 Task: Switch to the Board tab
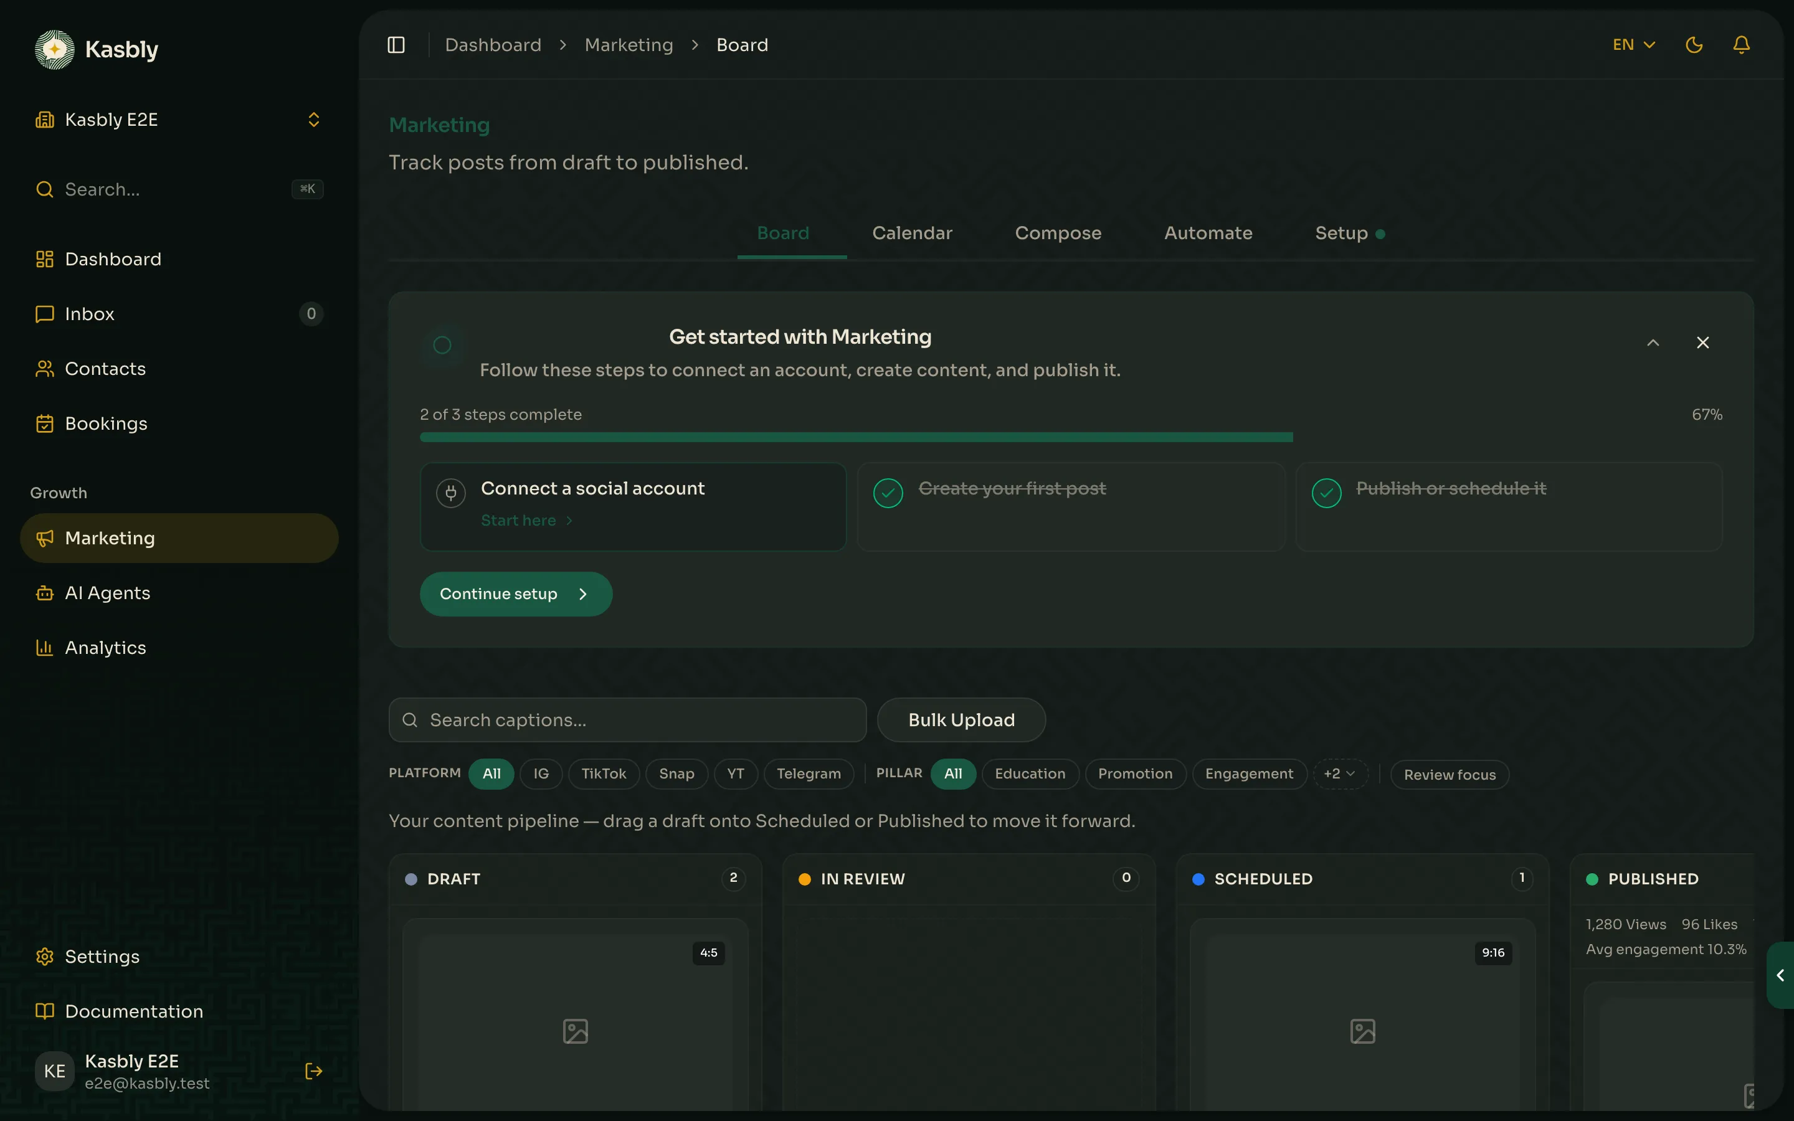tap(783, 234)
